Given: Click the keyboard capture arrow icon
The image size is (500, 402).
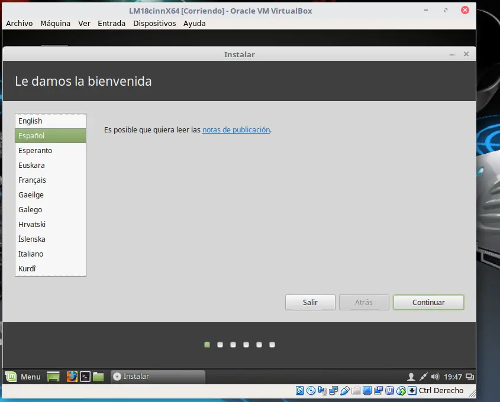Looking at the screenshot, I should click(x=412, y=391).
